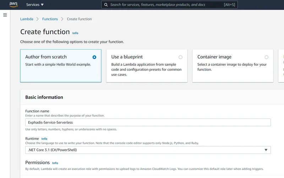
Task: Click the search magnifier icon
Action: point(106,5)
